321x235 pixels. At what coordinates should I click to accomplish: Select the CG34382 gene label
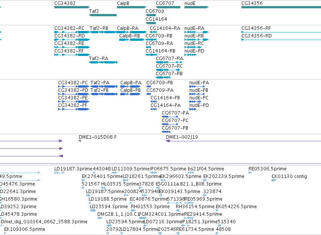(x=65, y=3)
